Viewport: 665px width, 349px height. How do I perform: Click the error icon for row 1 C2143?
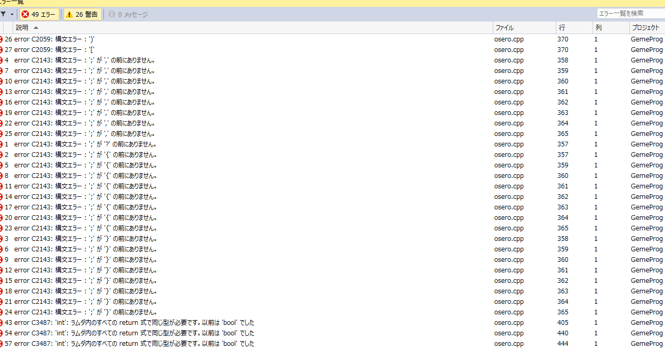coord(1,144)
